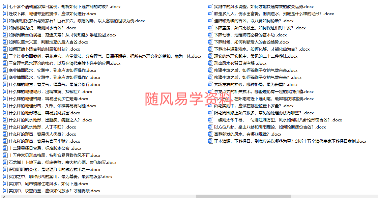Click the Word icon for '形峦风水必背口诀注解' file
Image resolution: width=378 pixels, height=198 pixels.
(x=210, y=63)
